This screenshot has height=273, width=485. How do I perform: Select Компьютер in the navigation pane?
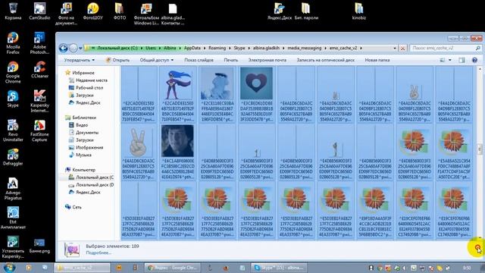[x=83, y=170]
